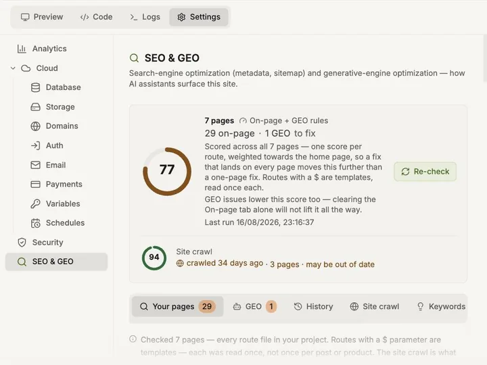Click the Payments card icon
This screenshot has width=487, height=365.
35,185
